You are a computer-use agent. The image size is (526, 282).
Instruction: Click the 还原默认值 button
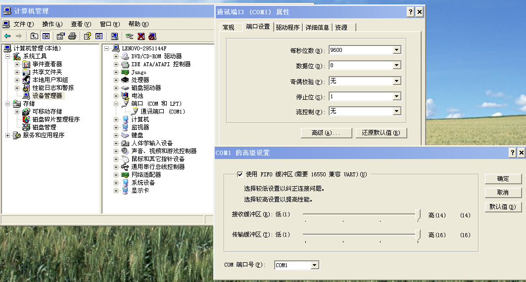(381, 133)
